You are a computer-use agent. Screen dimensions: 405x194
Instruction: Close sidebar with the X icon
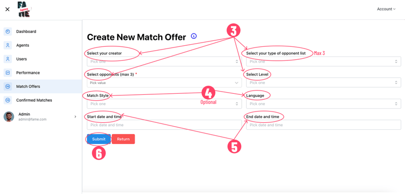8,9
